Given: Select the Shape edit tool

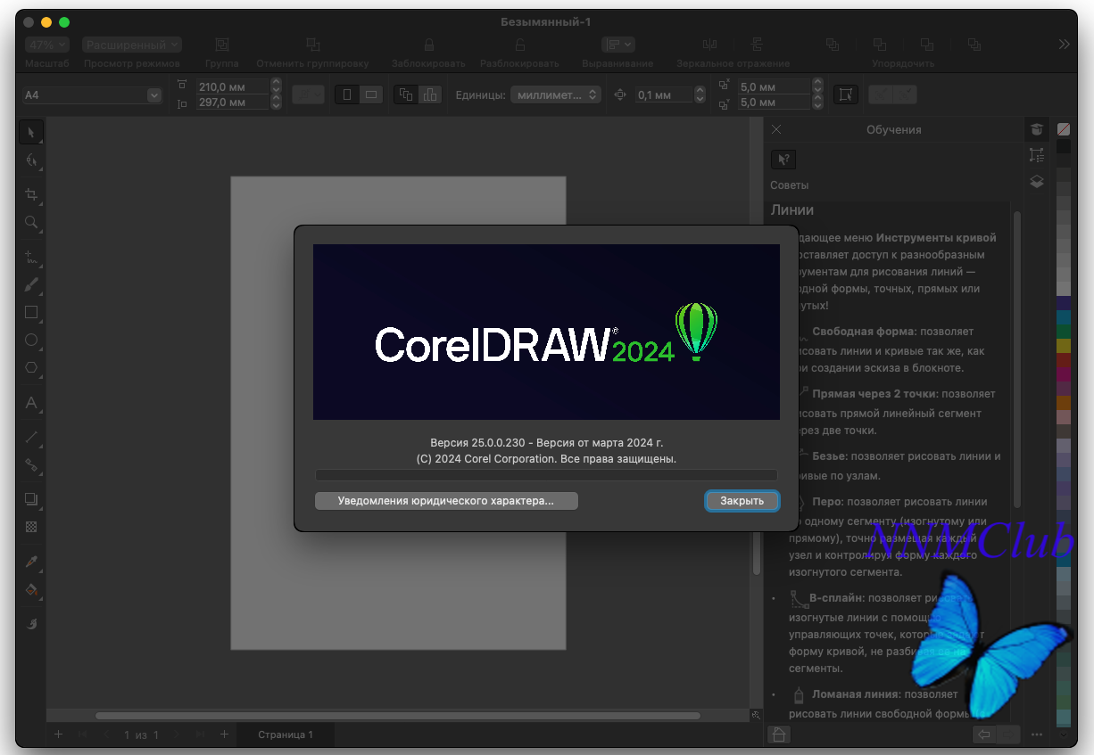Looking at the screenshot, I should (x=31, y=160).
